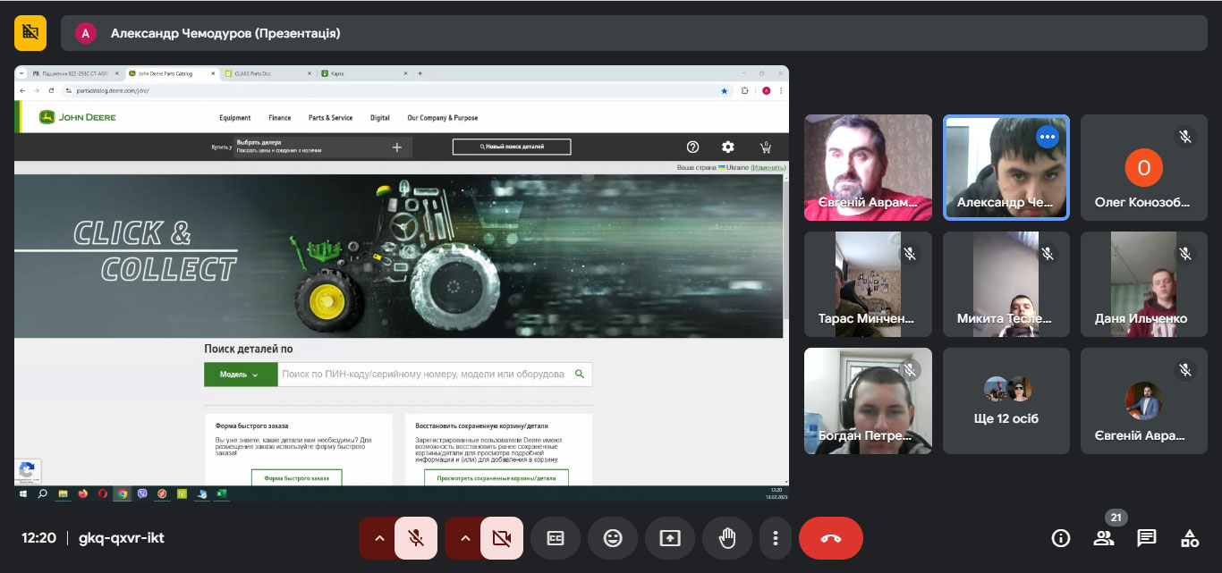The width and height of the screenshot is (1222, 573).
Task: Click muted mic icon on Тарас Минчен... tile
Action: (x=910, y=254)
